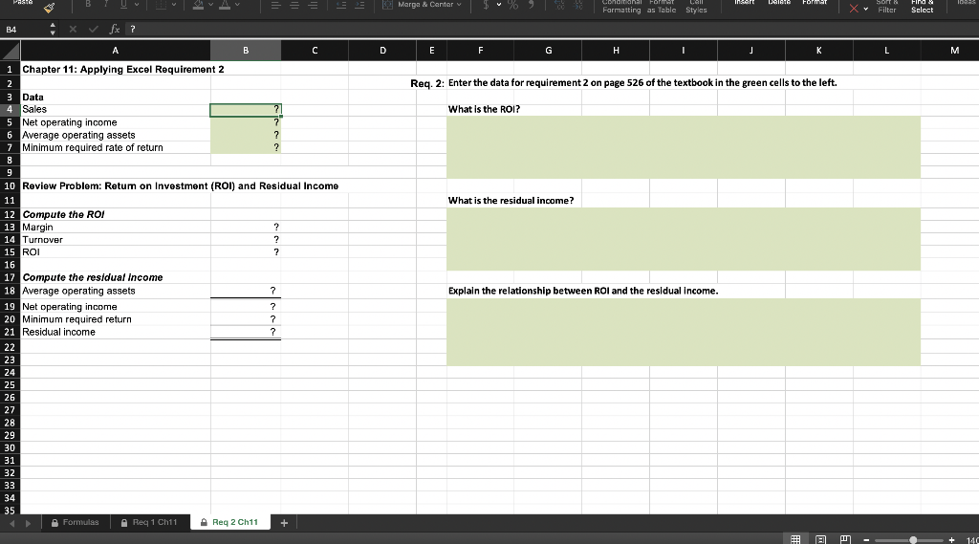Open Merge & Center dropdown arrow
This screenshot has width=979, height=544.
[459, 5]
